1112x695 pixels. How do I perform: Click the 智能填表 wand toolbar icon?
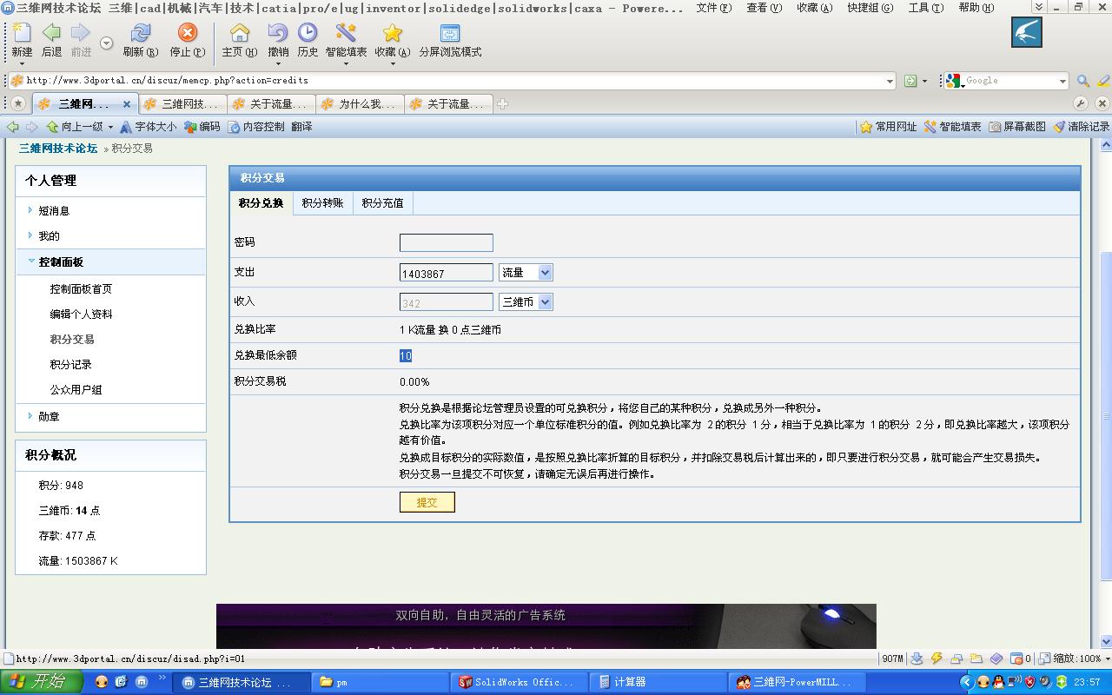(346, 34)
